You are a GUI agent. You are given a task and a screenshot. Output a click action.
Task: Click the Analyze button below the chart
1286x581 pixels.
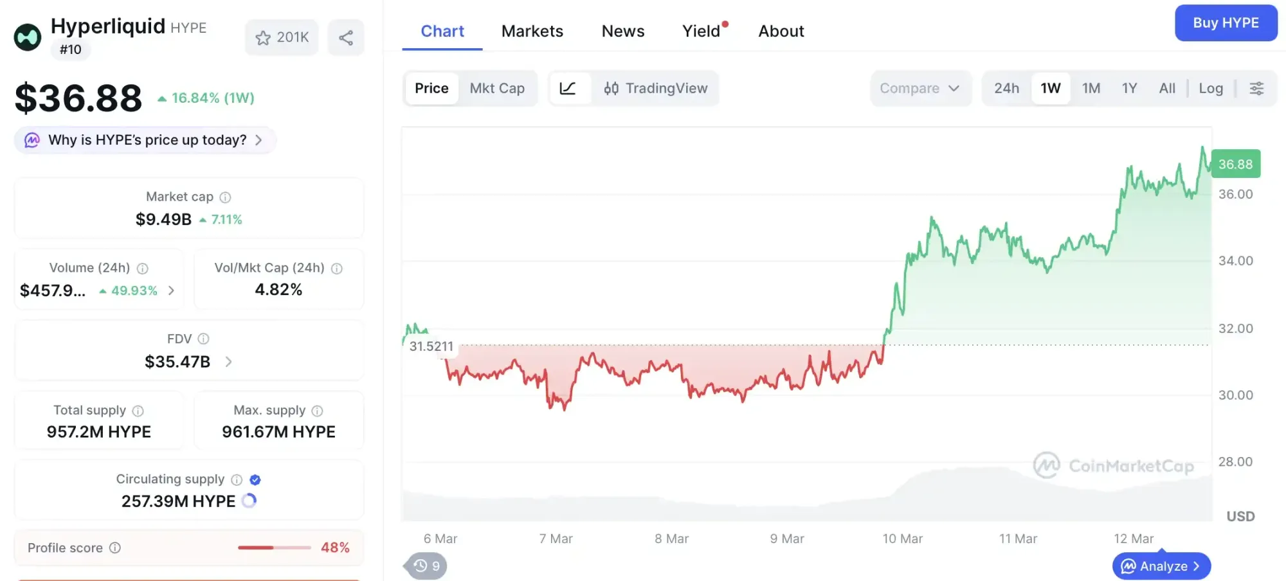pos(1161,566)
